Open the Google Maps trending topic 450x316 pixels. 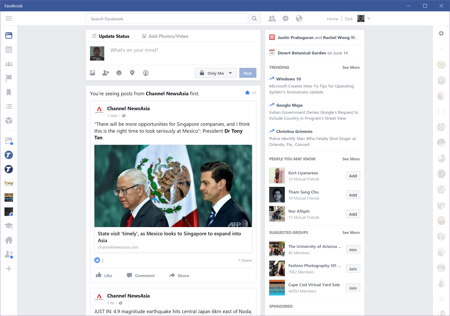tap(289, 105)
